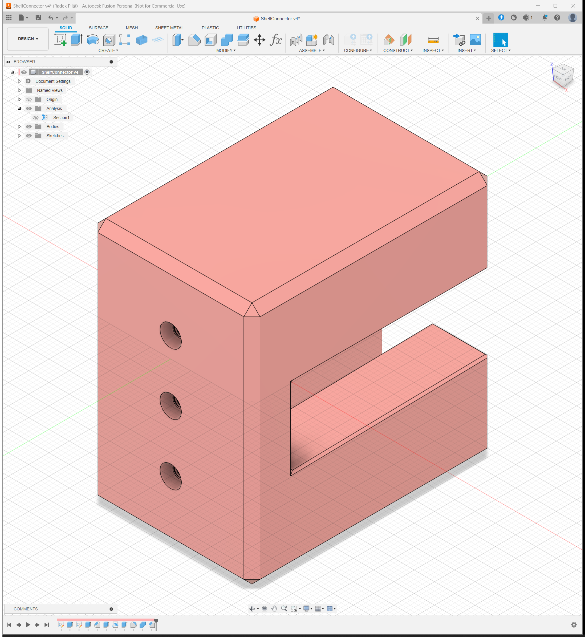Open the DESIGN workspace dropdown
The height and width of the screenshot is (637, 585).
click(28, 39)
